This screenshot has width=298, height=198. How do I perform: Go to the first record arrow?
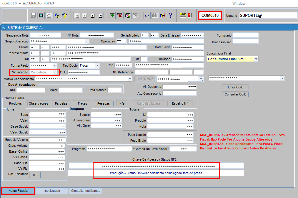coord(77,16)
